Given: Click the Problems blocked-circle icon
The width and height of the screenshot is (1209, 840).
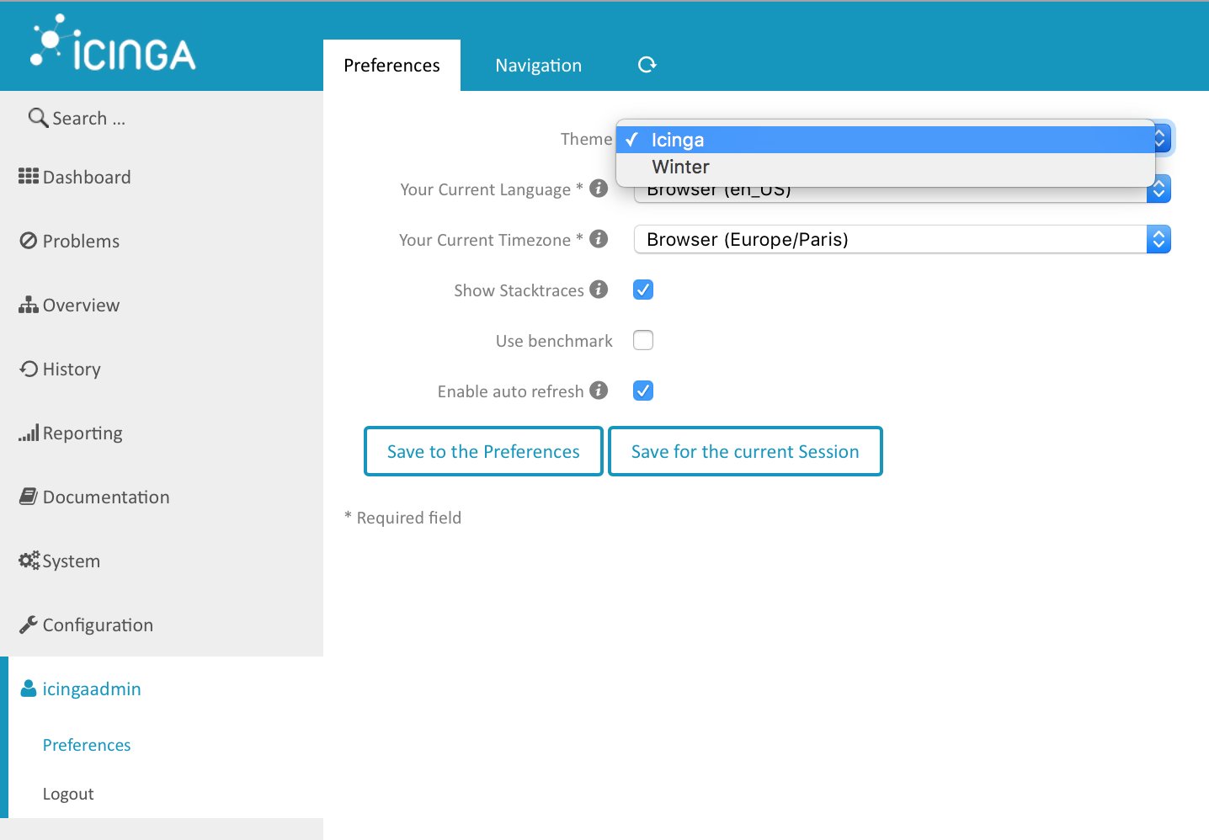Looking at the screenshot, I should pos(29,241).
